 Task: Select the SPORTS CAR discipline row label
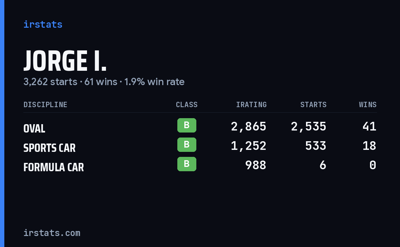click(x=49, y=148)
